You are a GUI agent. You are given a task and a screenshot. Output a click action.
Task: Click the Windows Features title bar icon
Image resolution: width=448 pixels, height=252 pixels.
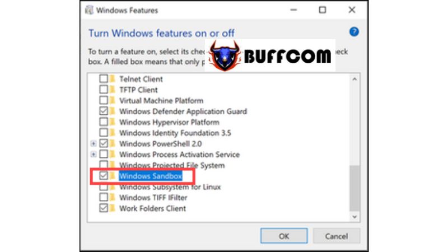[89, 10]
